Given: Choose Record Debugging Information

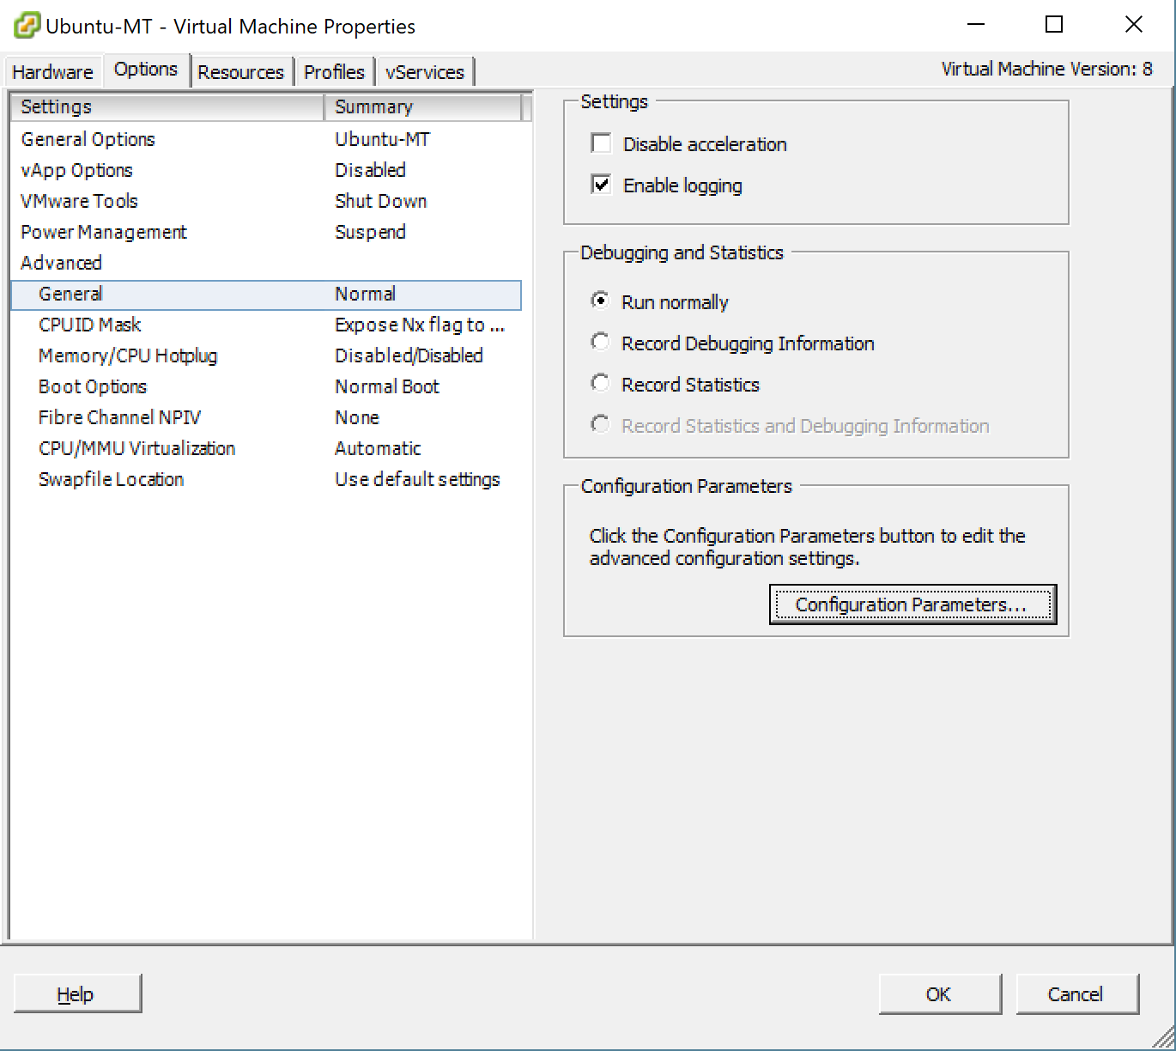Looking at the screenshot, I should click(x=600, y=342).
